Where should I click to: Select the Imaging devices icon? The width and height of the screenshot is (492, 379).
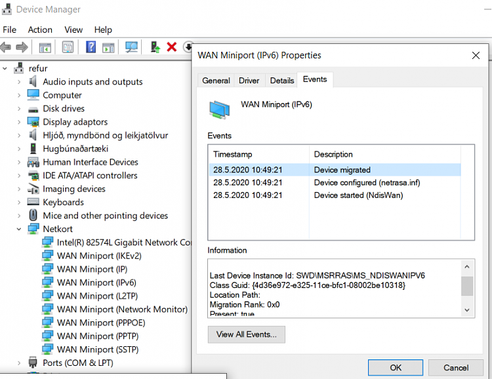coord(33,189)
